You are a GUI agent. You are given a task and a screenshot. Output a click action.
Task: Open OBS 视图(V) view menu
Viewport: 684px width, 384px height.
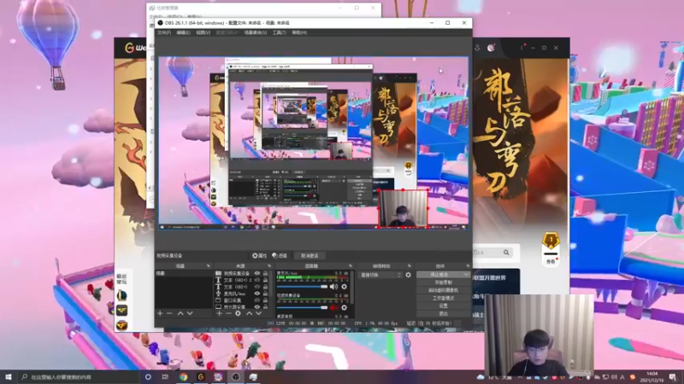(203, 32)
